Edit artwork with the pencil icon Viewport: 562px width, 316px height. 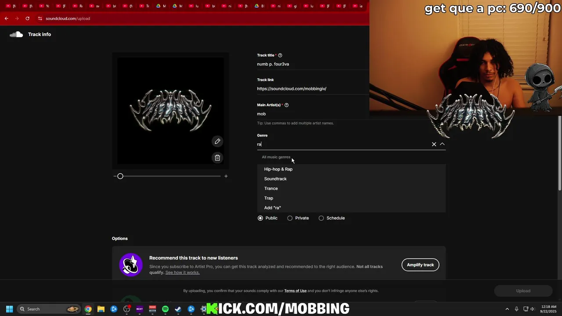(217, 141)
